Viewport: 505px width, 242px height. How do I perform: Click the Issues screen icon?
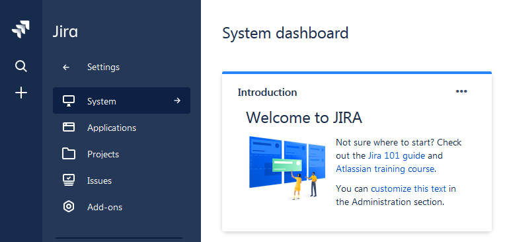click(69, 180)
